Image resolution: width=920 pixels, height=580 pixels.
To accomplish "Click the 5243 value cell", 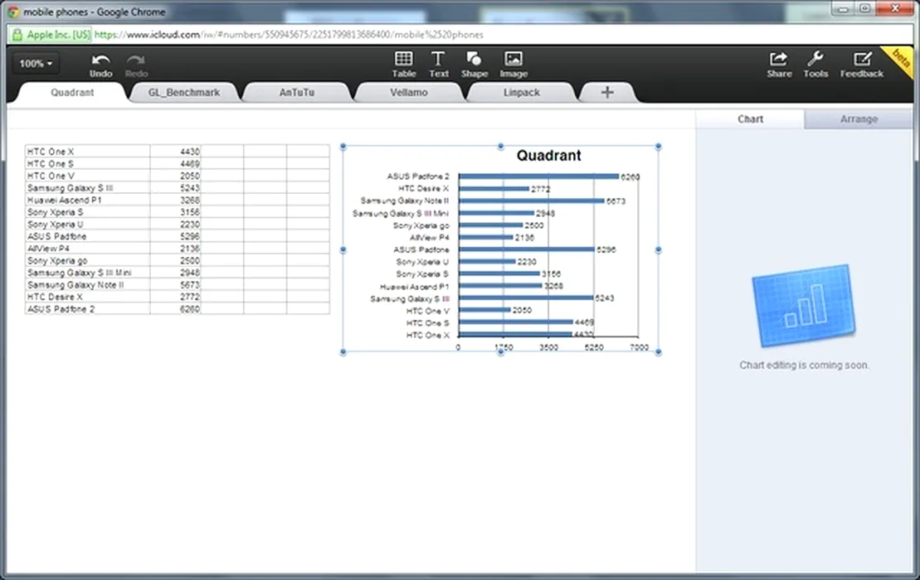I will pyautogui.click(x=175, y=188).
